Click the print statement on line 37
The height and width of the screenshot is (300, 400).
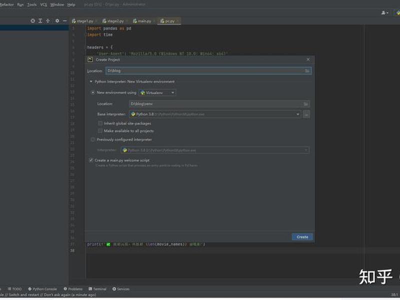point(146,244)
